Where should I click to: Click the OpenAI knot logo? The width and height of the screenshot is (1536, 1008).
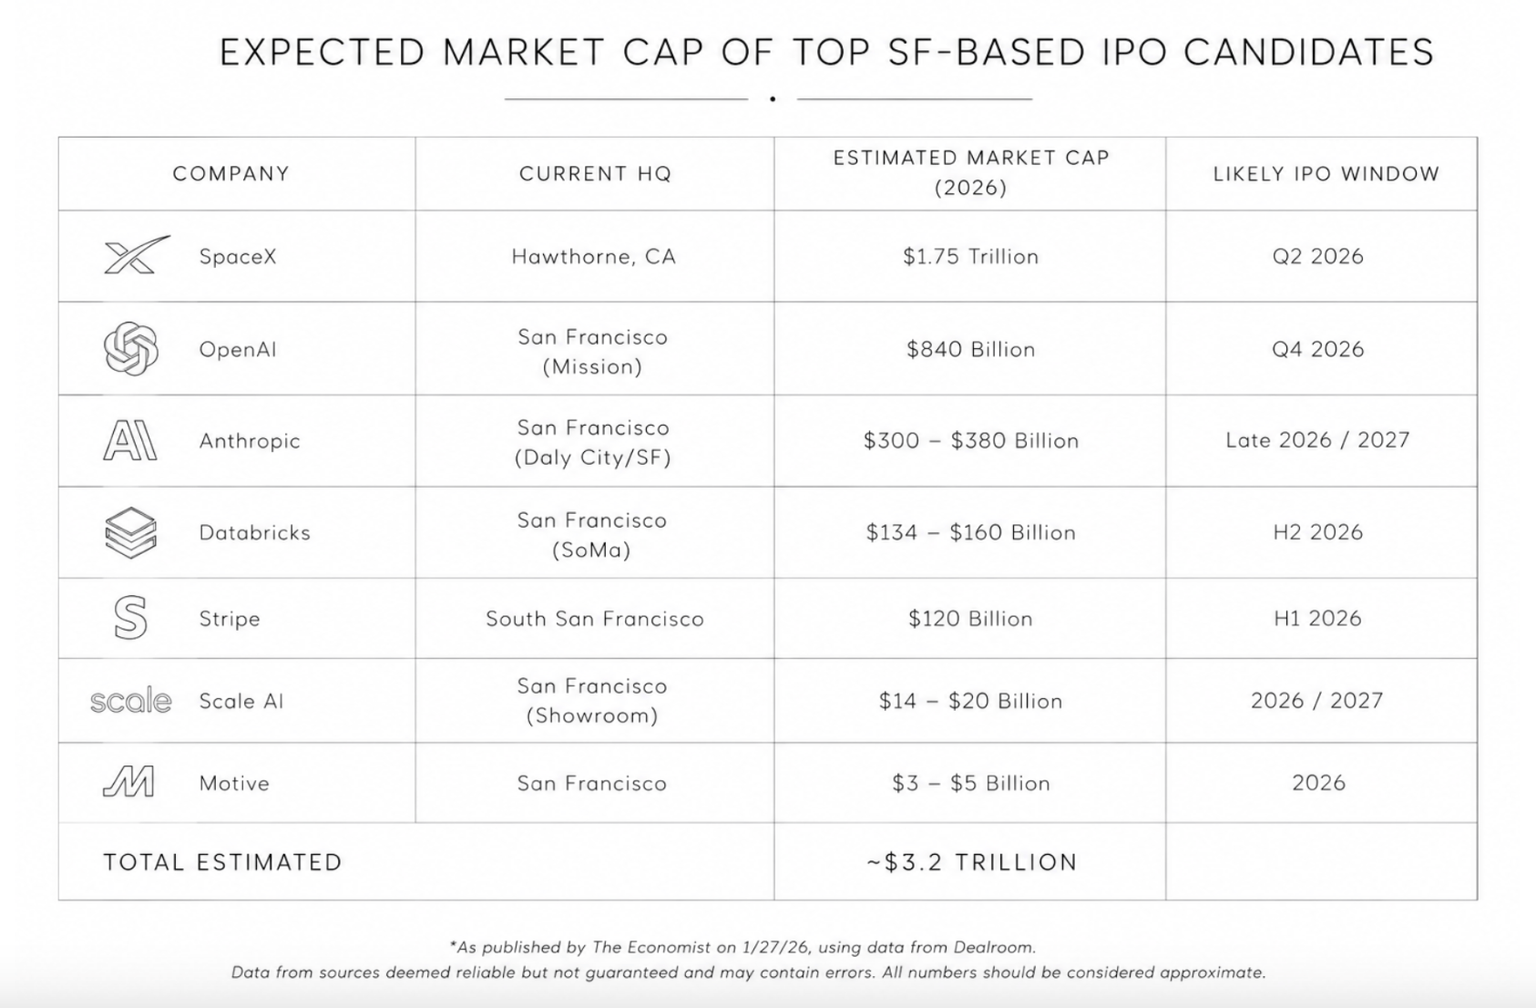(131, 348)
